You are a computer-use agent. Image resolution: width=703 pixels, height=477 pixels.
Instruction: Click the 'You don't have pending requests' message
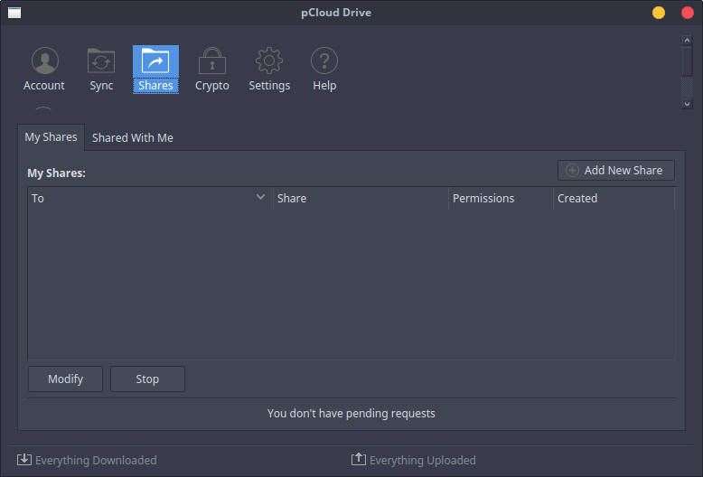point(351,414)
